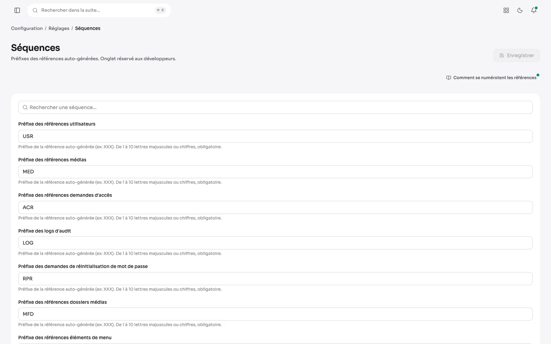The image size is (551, 344).
Task: Click the ACR access request prefix field
Action: point(275,207)
